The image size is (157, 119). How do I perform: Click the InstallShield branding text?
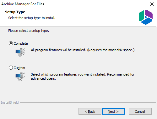coord(10,102)
